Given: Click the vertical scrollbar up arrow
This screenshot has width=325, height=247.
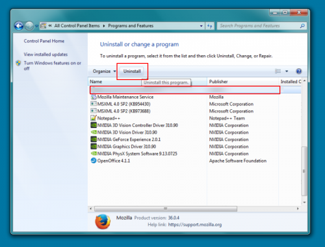Looking at the screenshot, I should (x=304, y=81).
